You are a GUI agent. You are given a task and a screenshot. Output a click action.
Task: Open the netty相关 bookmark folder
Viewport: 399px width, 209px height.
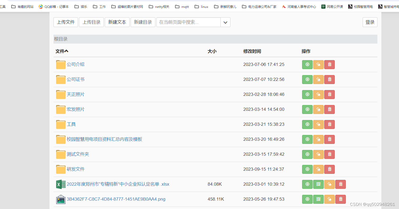[159, 7]
